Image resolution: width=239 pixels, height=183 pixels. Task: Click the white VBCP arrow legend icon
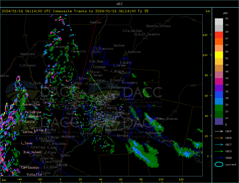tap(219, 131)
